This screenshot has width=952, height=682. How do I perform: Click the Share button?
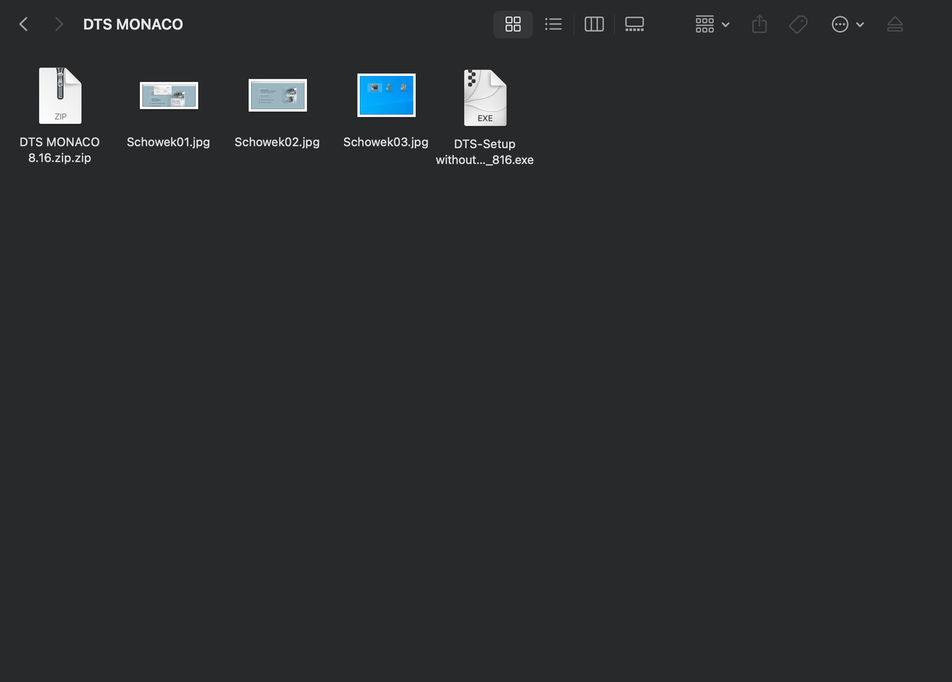click(x=759, y=24)
